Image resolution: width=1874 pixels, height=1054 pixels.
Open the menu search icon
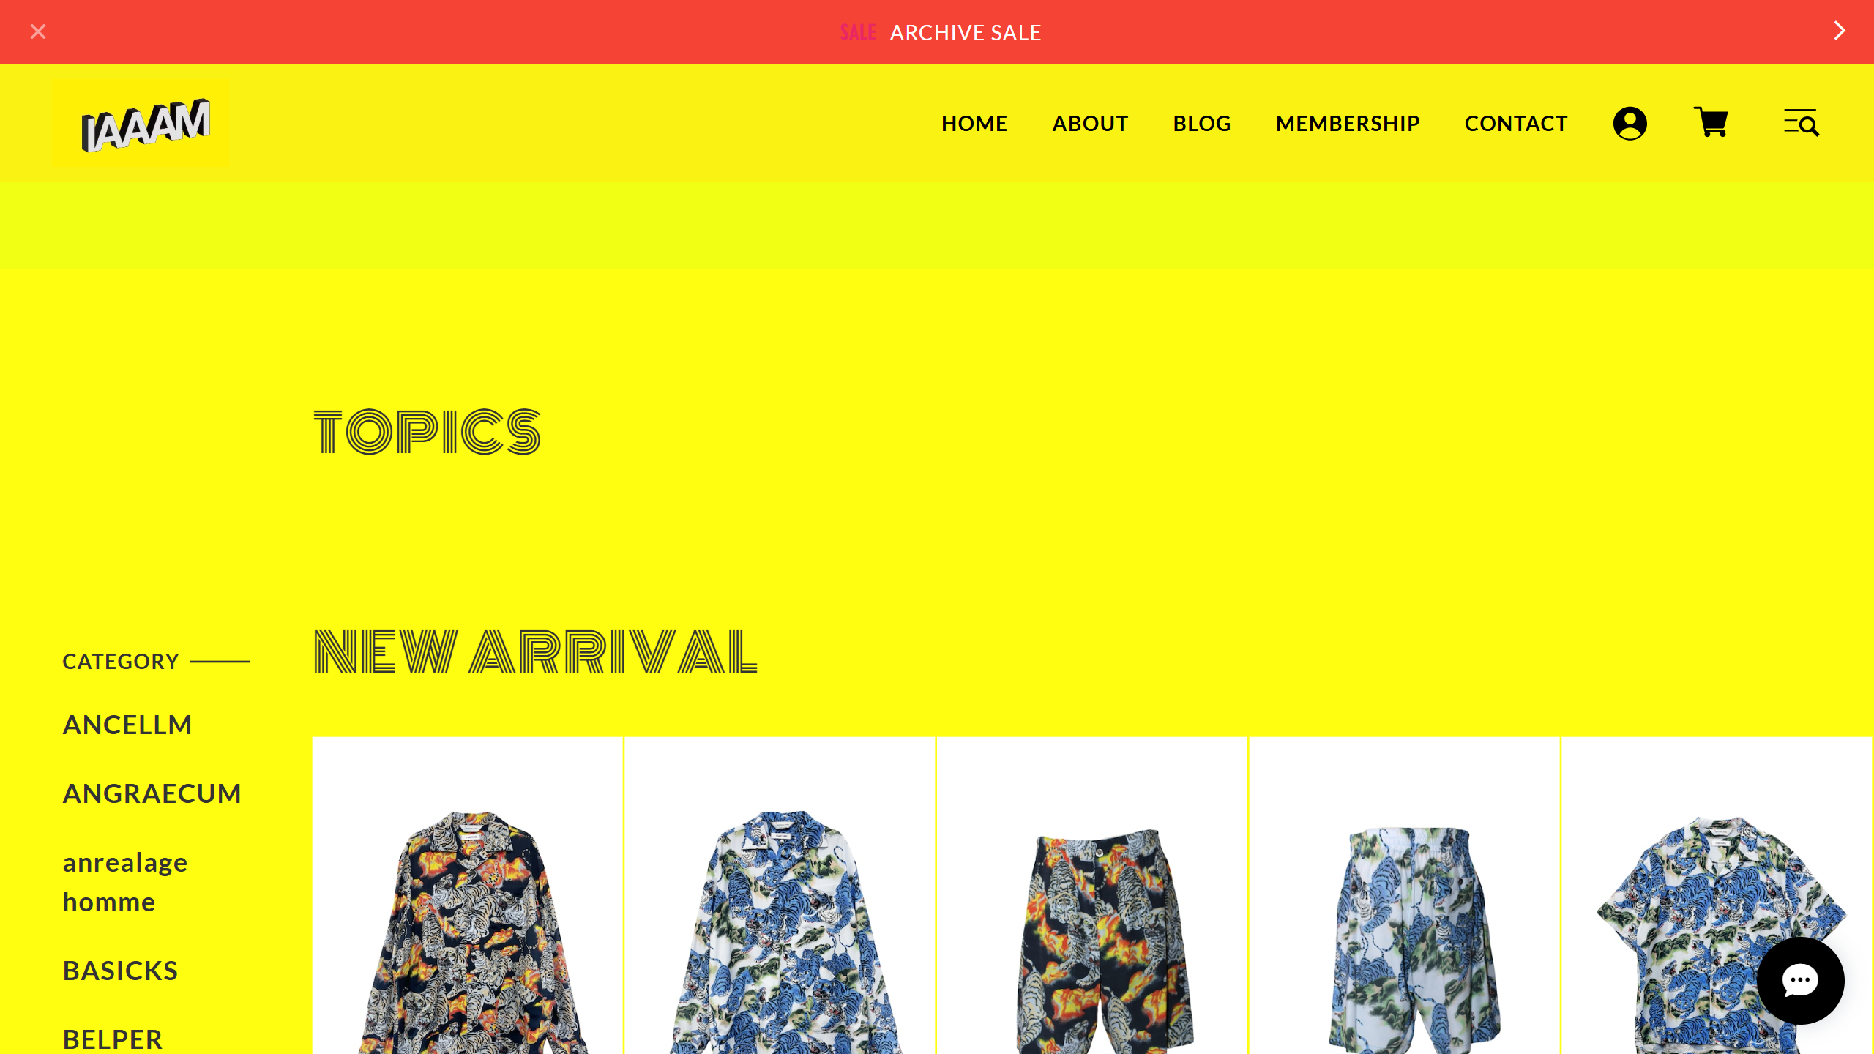click(1801, 123)
